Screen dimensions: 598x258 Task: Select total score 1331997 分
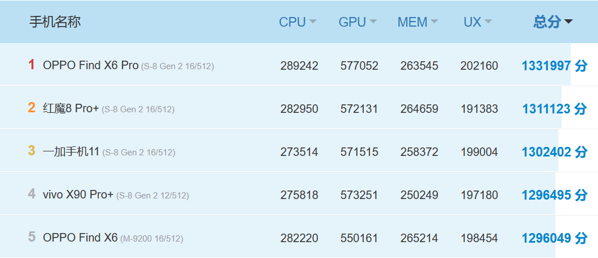pos(554,66)
